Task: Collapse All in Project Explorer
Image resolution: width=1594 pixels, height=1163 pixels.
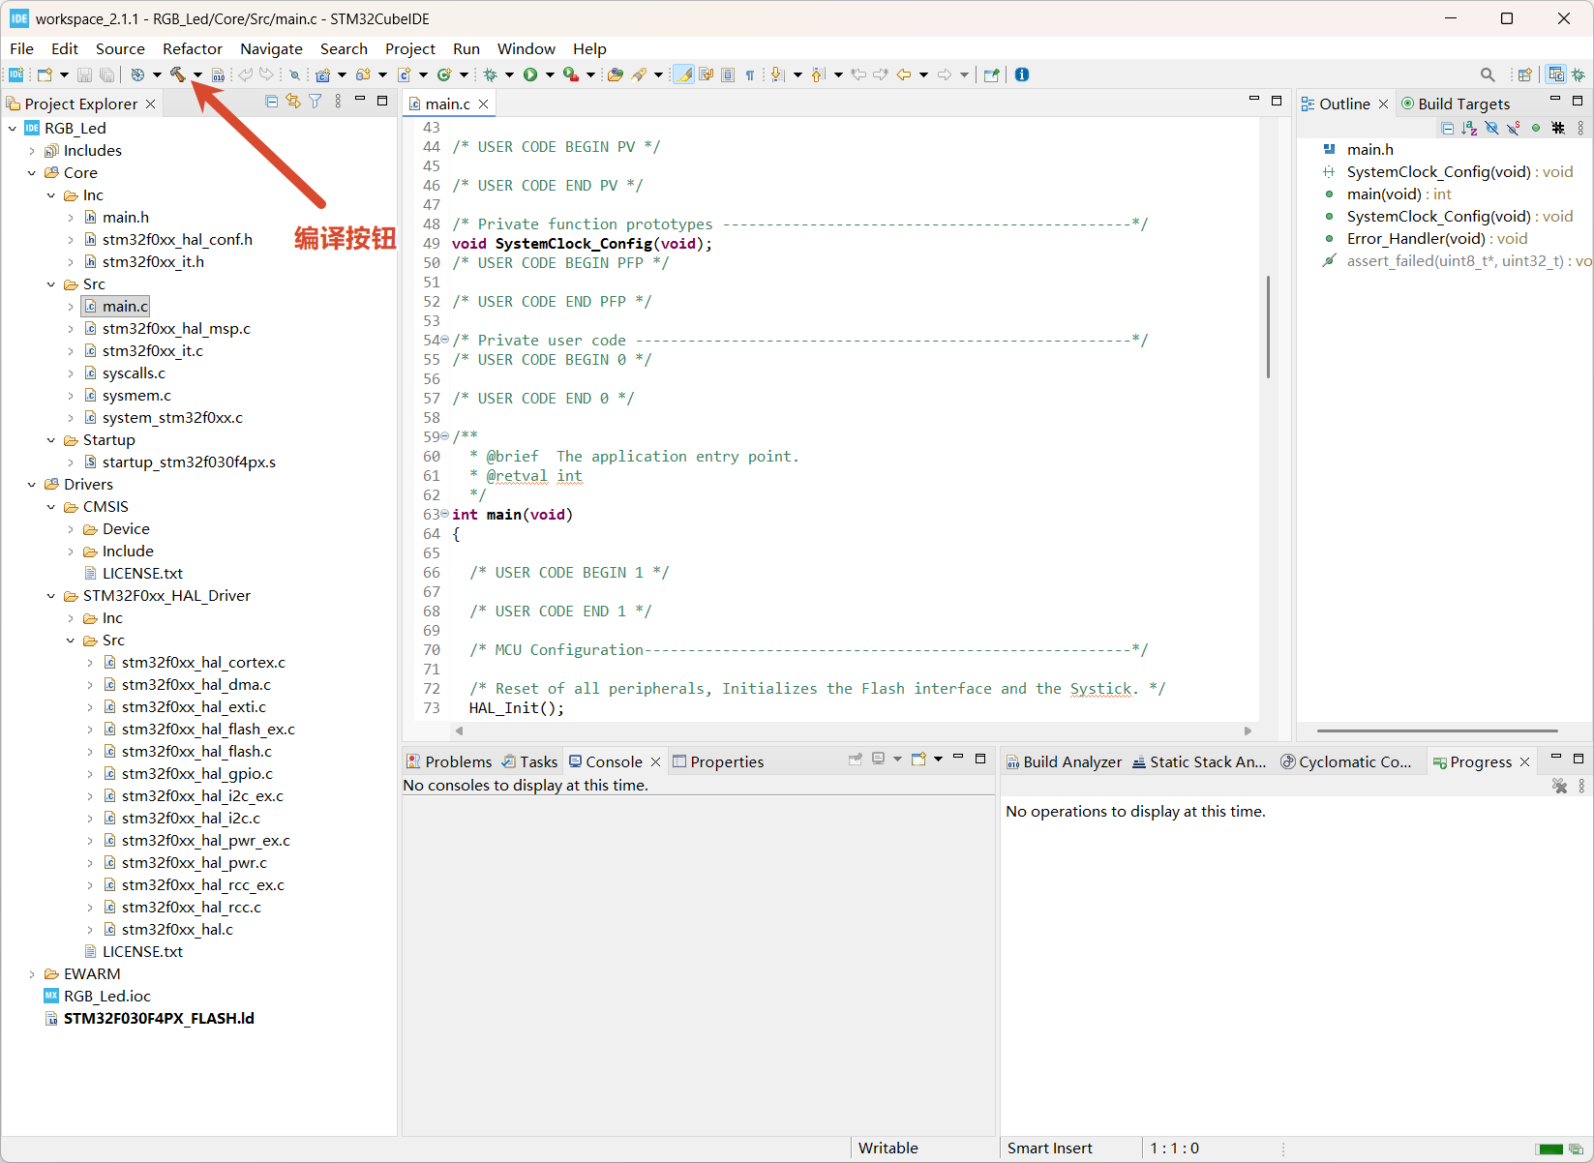Action: [x=272, y=102]
